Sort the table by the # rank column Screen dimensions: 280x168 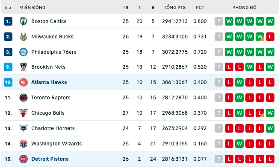click(x=8, y=8)
